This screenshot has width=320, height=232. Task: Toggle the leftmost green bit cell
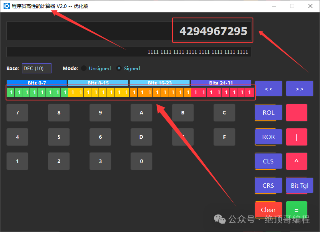[x=11, y=92]
